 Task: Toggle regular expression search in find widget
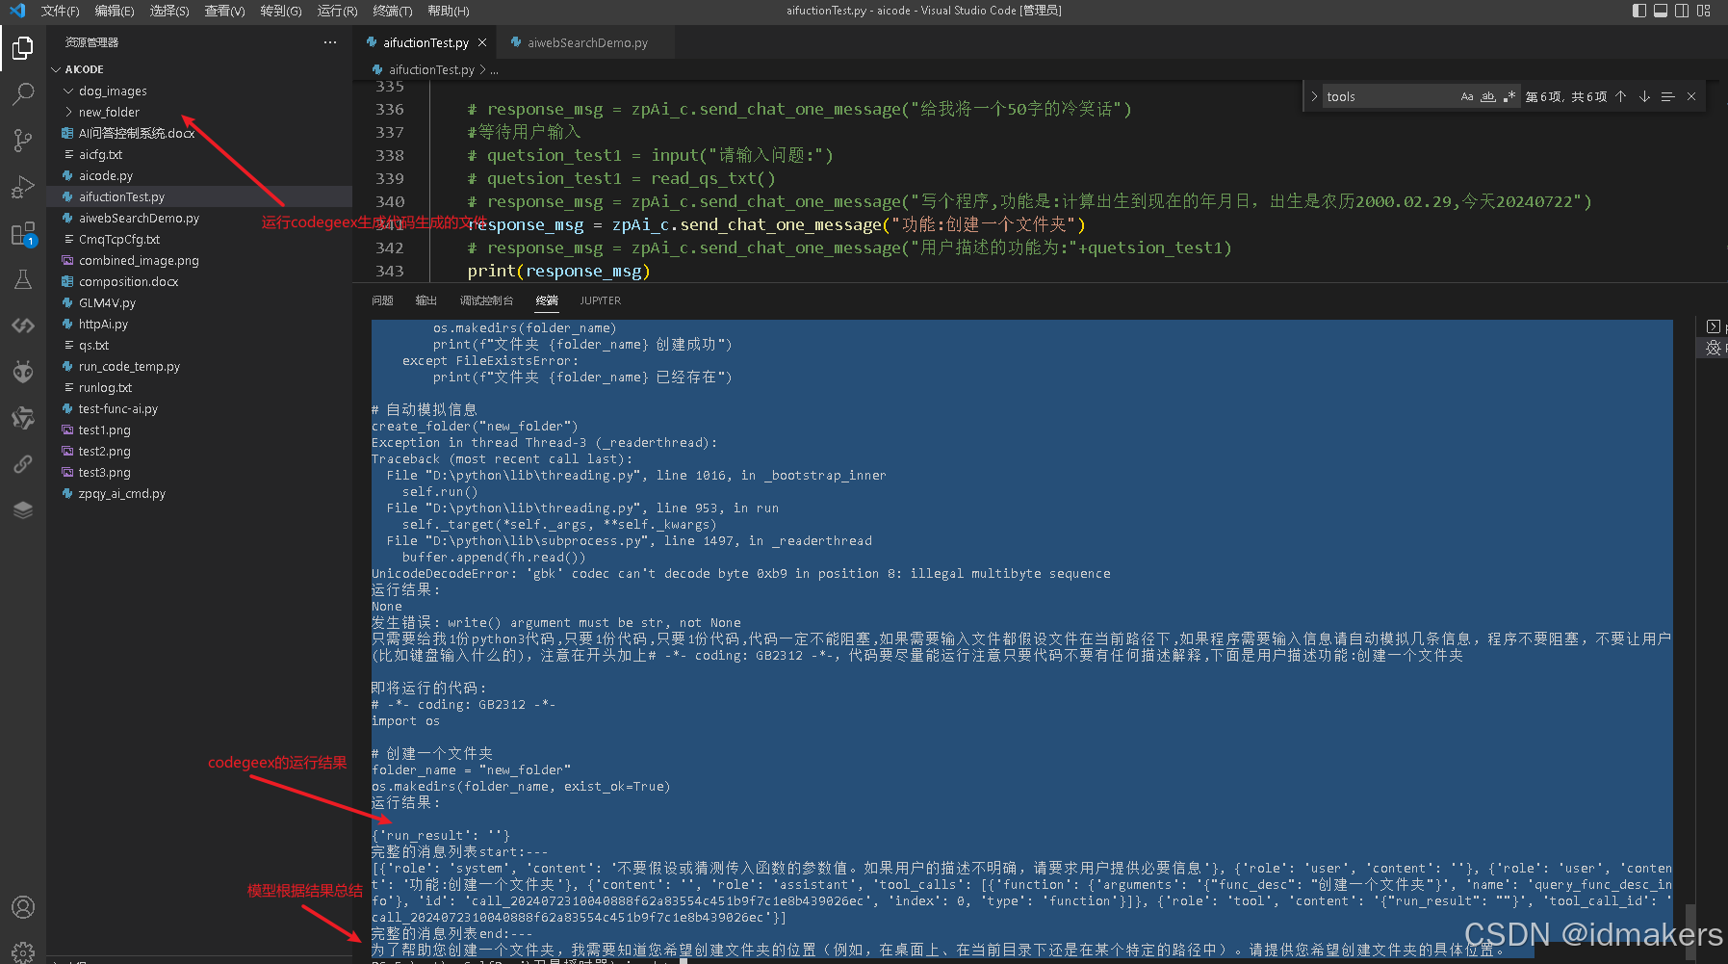(x=1509, y=96)
